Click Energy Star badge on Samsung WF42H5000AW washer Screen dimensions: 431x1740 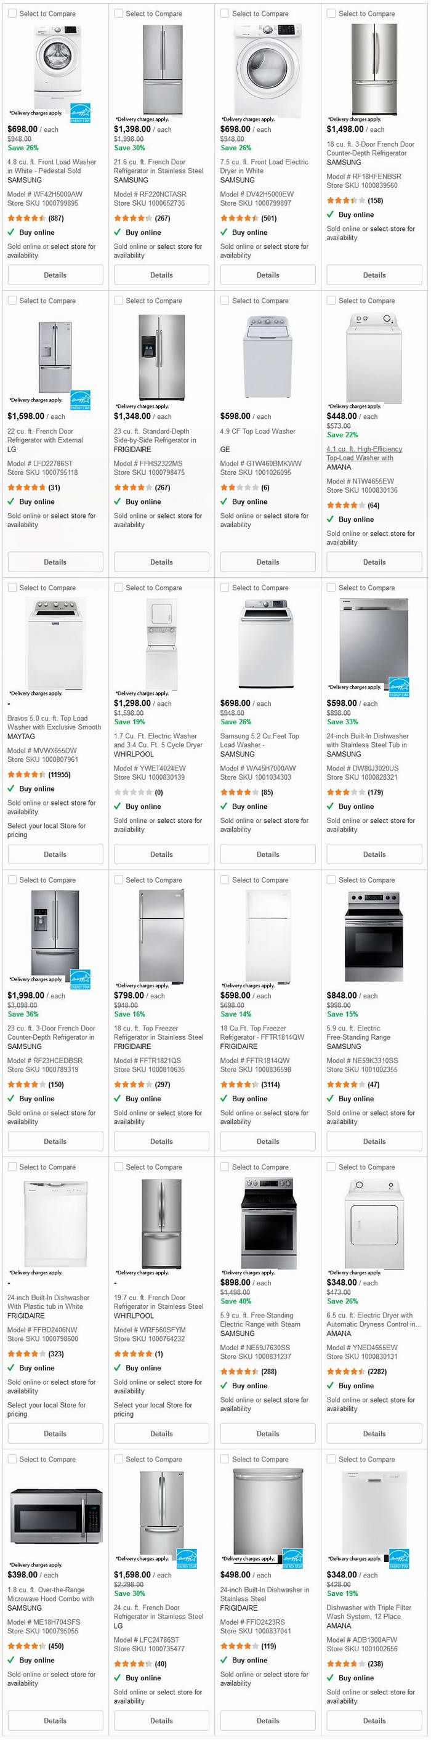(81, 113)
